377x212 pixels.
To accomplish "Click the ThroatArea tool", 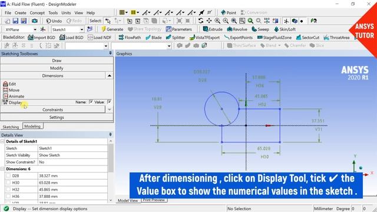I will (336, 38).
